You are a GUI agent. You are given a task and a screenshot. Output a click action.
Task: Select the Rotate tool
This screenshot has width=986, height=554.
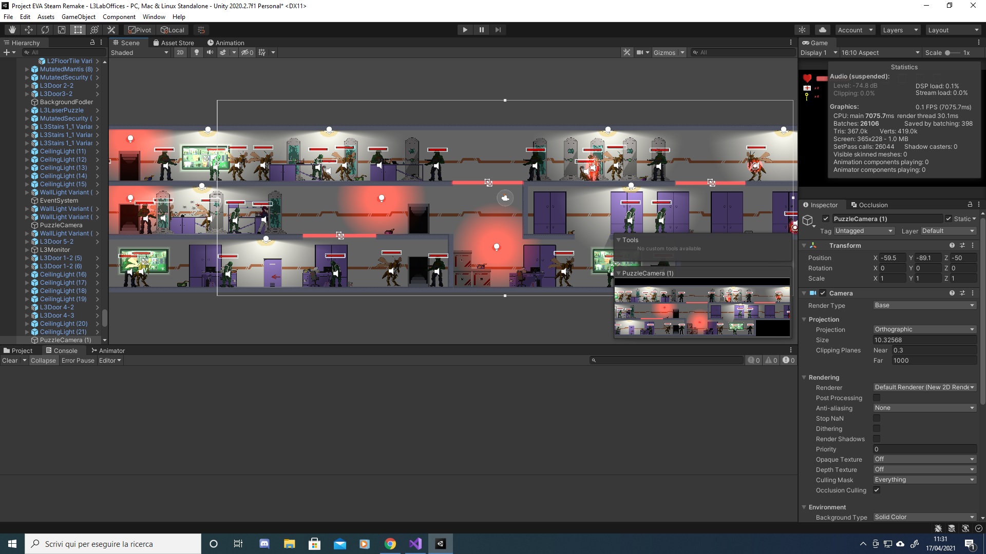[x=45, y=29]
